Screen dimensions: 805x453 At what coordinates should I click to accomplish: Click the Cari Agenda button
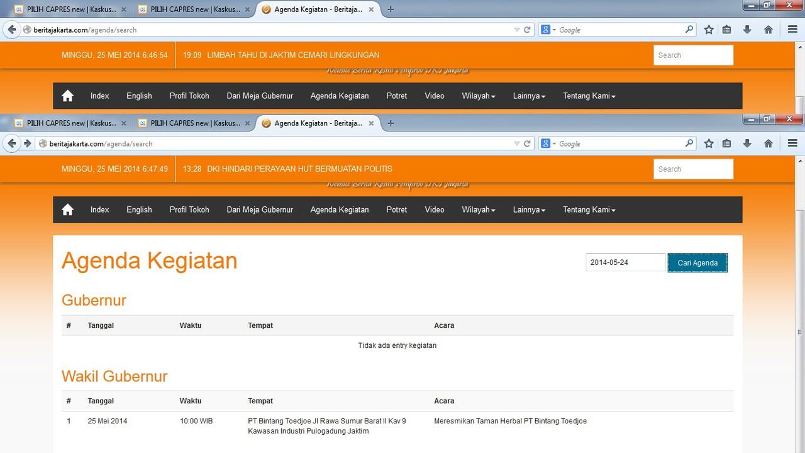click(697, 262)
